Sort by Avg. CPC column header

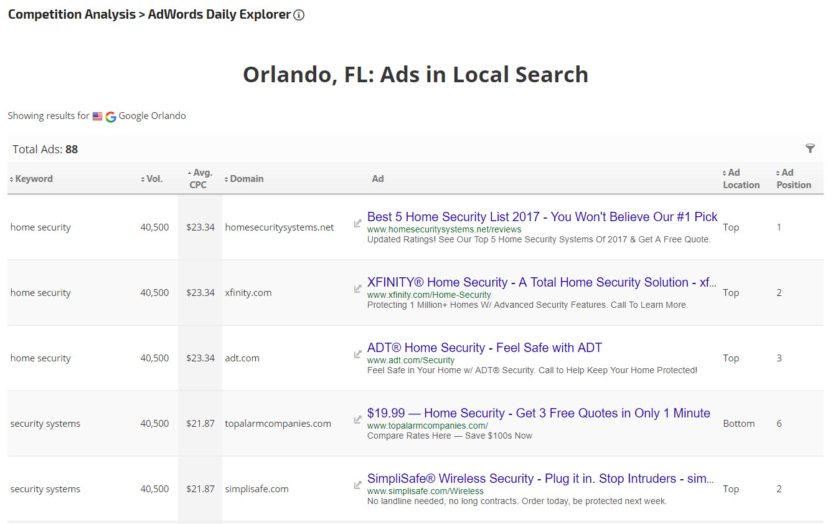pyautogui.click(x=202, y=179)
